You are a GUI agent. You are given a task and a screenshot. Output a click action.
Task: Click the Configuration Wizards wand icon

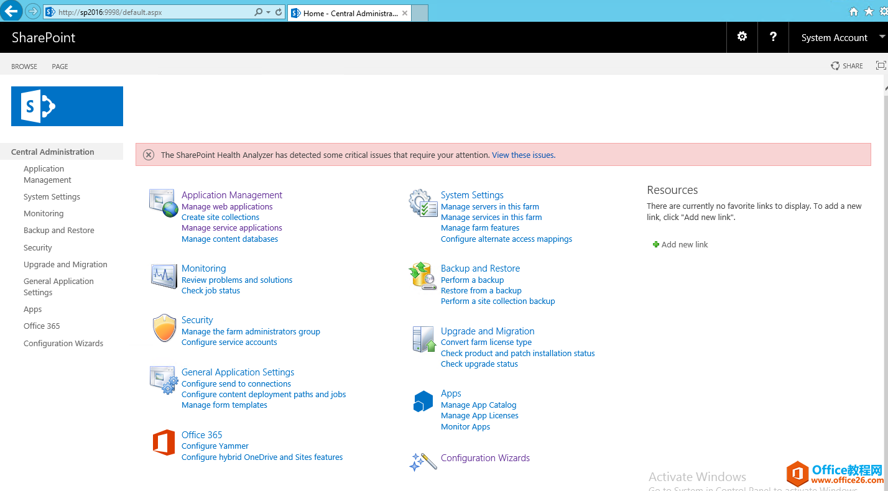(x=423, y=462)
